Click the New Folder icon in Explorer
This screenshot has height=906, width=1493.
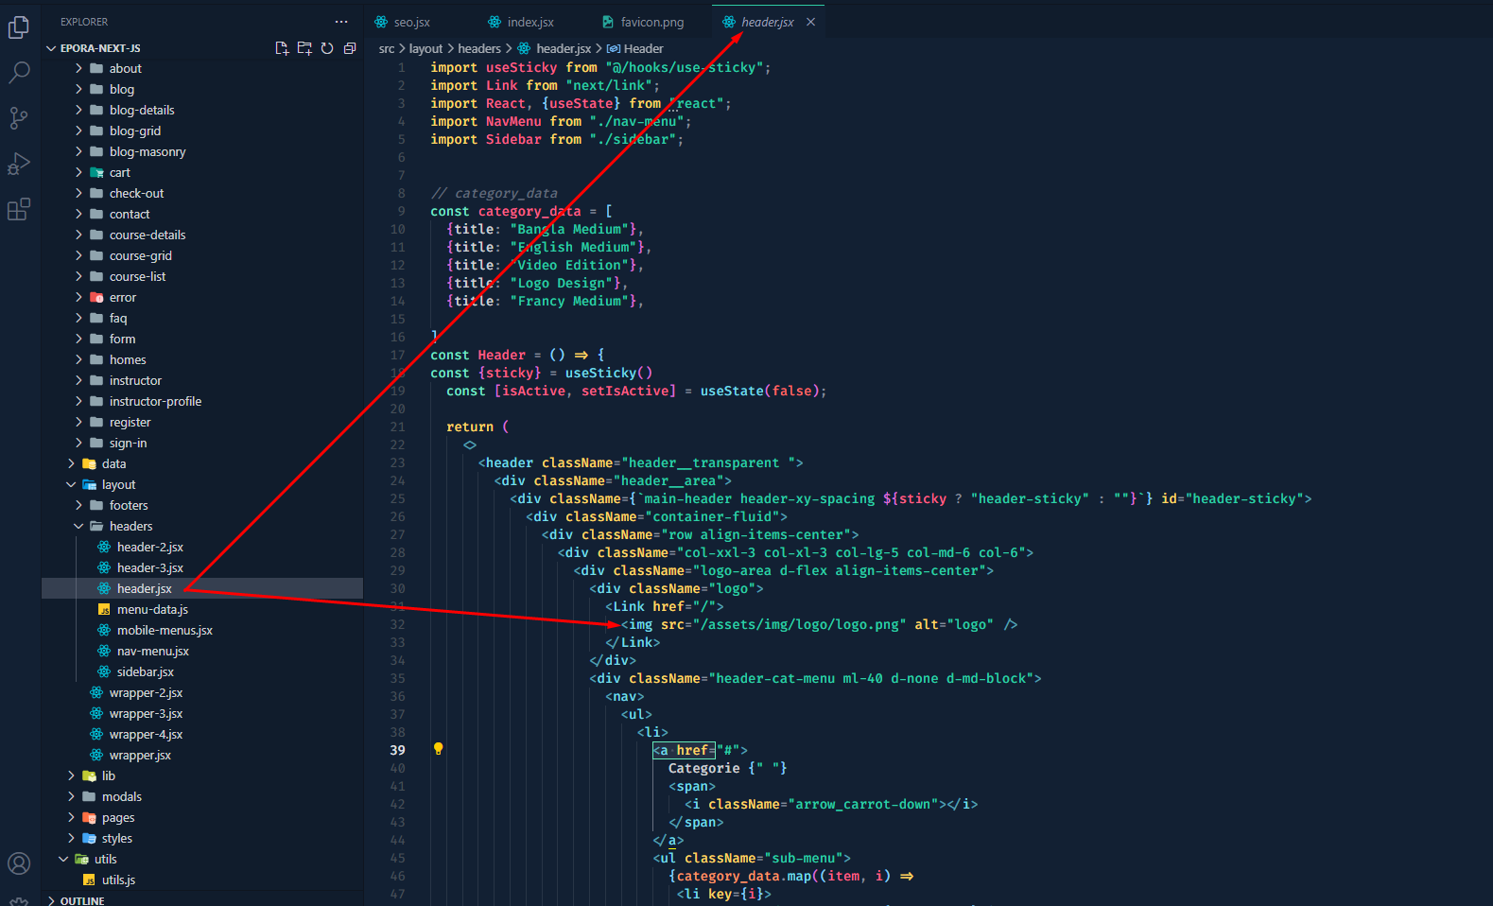click(304, 48)
